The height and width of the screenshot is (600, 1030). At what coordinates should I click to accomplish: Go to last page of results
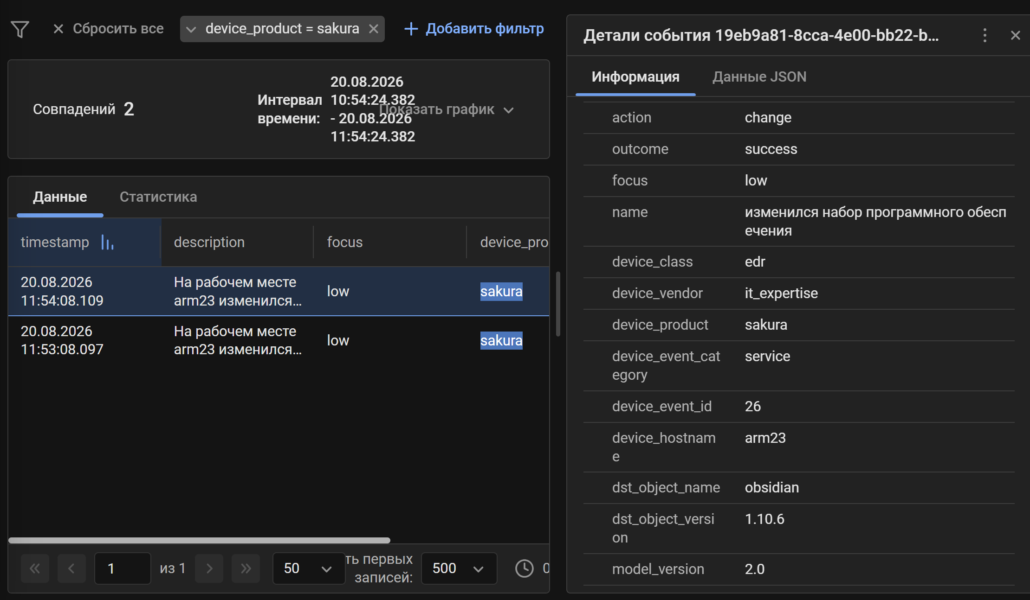pos(246,568)
